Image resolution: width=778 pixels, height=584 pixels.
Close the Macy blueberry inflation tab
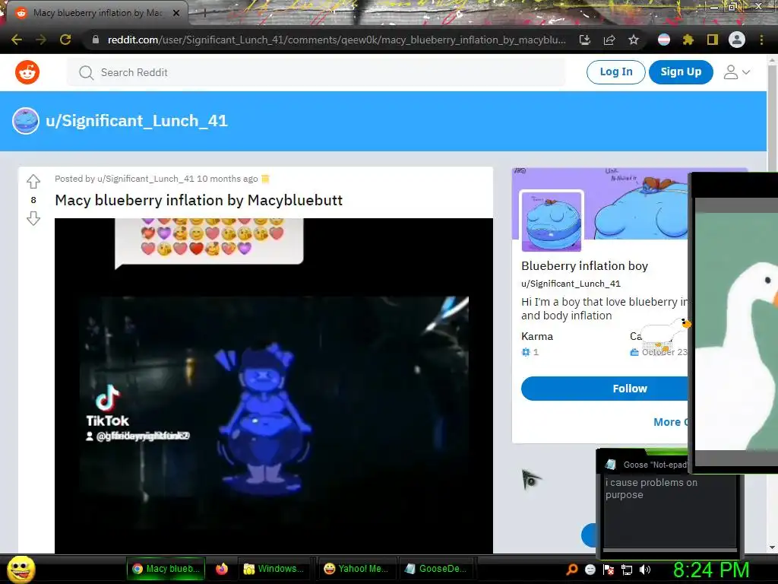[x=176, y=13]
